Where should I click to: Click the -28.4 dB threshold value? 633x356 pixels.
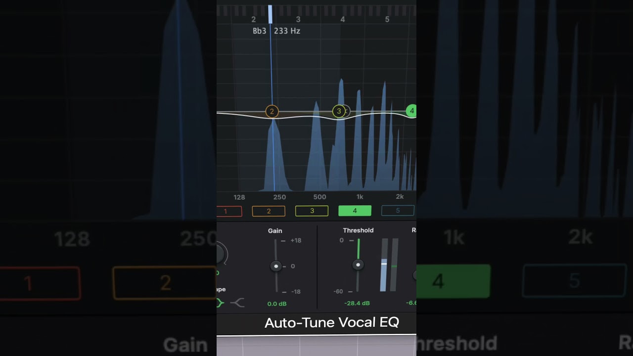(x=357, y=303)
